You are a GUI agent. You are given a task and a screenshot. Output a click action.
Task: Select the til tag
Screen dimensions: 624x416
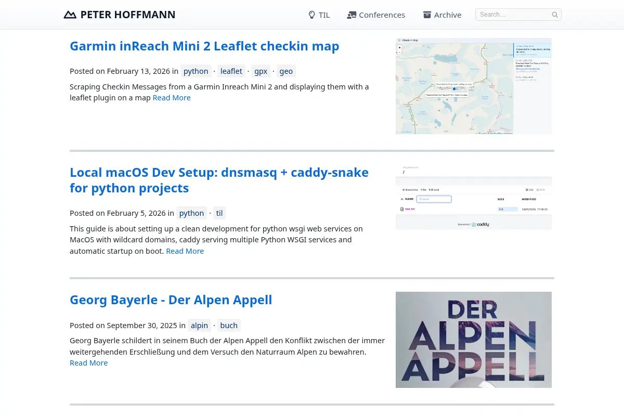[x=219, y=213]
